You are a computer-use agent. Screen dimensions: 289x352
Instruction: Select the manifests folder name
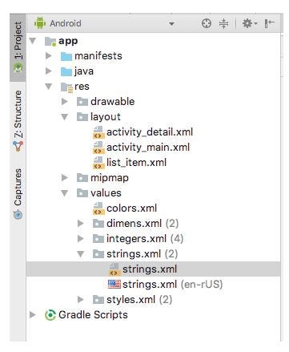98,56
